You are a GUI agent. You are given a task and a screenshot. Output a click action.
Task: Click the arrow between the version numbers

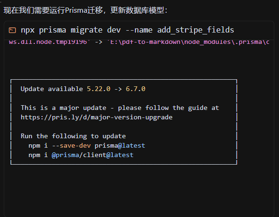118,89
